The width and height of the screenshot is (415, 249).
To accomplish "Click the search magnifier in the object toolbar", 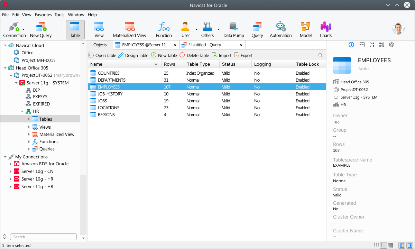I will (x=321, y=55).
